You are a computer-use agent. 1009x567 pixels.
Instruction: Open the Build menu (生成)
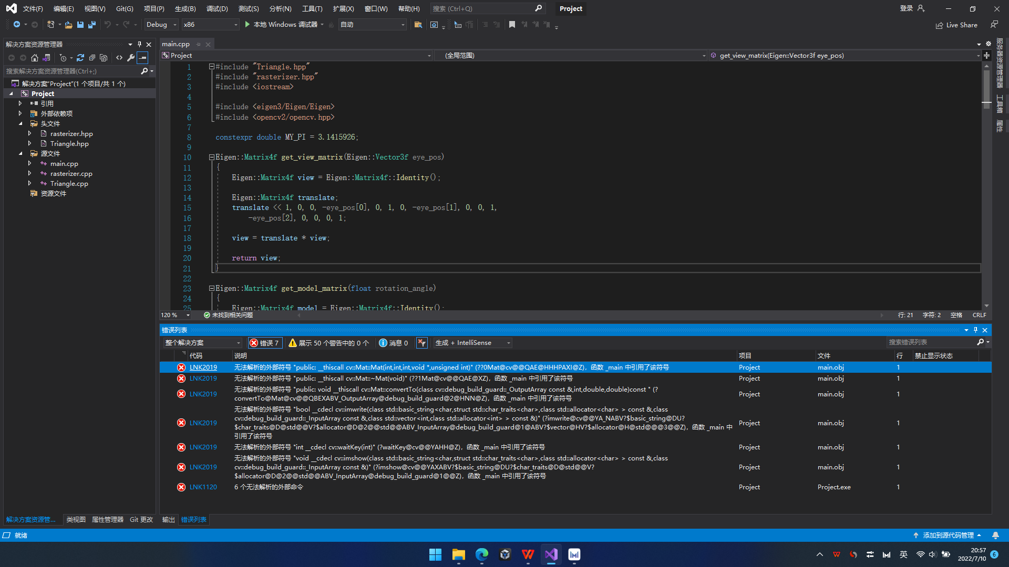click(185, 8)
